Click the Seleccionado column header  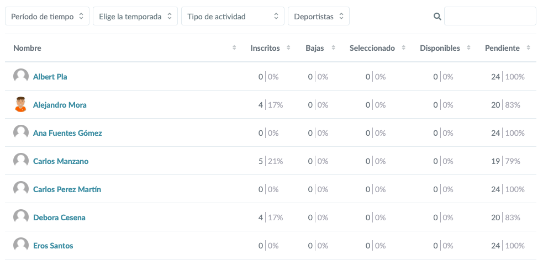click(x=372, y=49)
